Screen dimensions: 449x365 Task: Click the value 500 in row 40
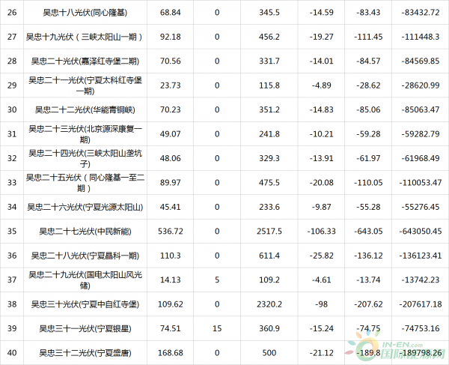pyautogui.click(x=269, y=353)
